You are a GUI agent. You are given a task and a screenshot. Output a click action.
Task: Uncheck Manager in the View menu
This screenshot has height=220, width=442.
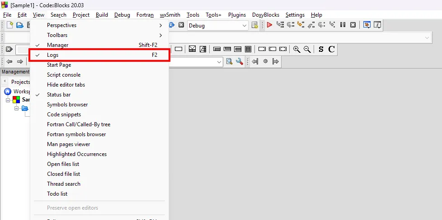pos(57,45)
